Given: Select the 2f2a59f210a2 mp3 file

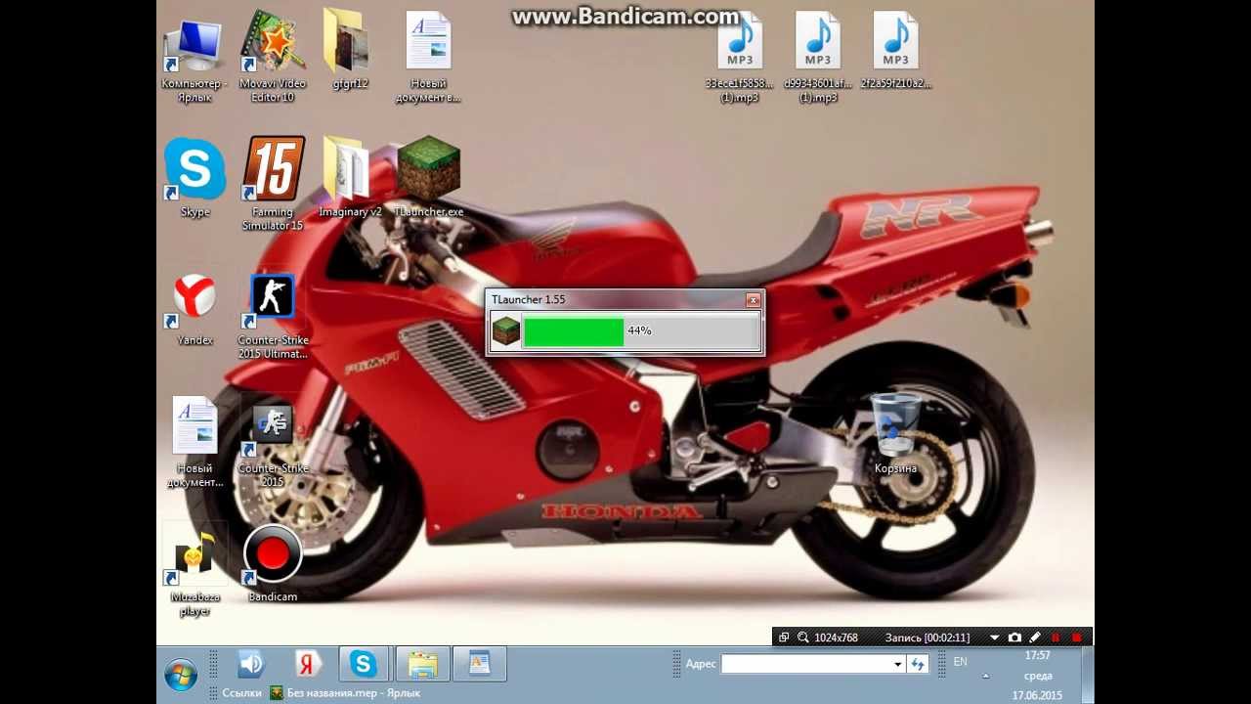Looking at the screenshot, I should point(895,51).
